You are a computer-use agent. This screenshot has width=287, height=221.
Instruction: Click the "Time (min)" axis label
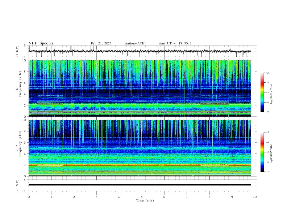click(x=145, y=200)
